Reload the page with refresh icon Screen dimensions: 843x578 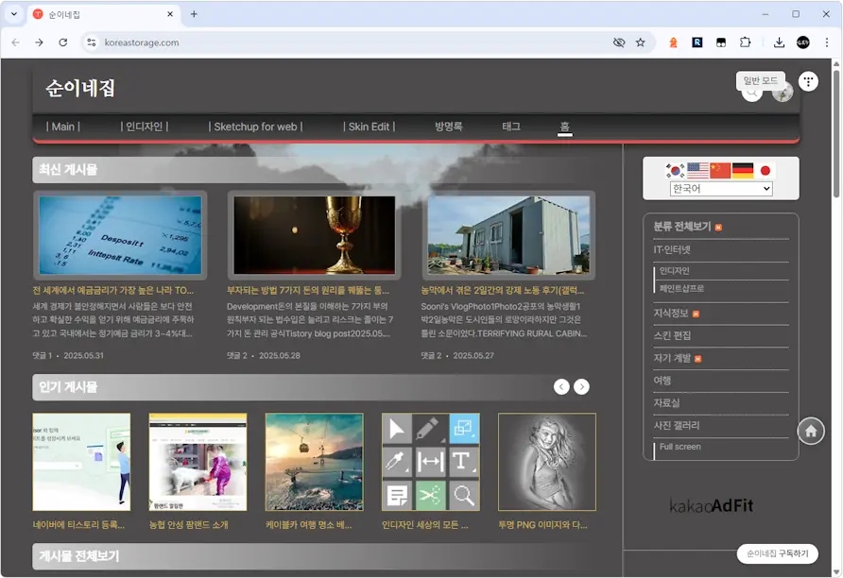coord(63,42)
